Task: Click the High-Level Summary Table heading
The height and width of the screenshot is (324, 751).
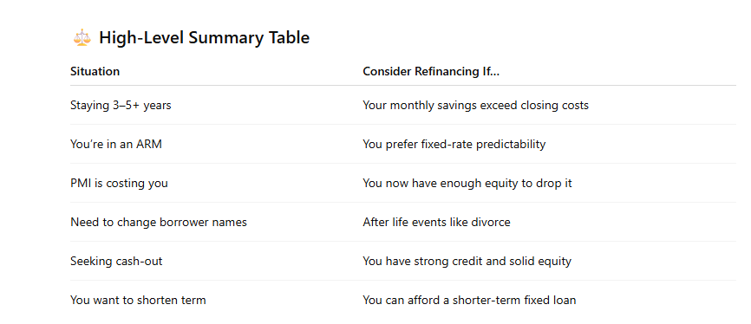Action: [204, 37]
